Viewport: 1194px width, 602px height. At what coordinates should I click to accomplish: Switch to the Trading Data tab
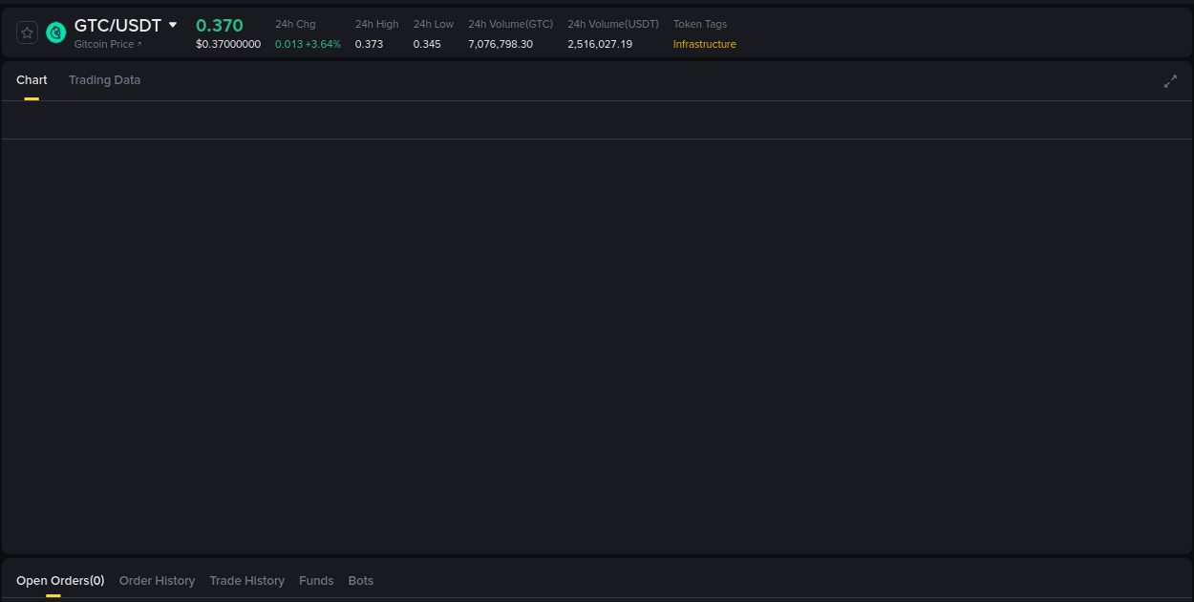point(104,80)
